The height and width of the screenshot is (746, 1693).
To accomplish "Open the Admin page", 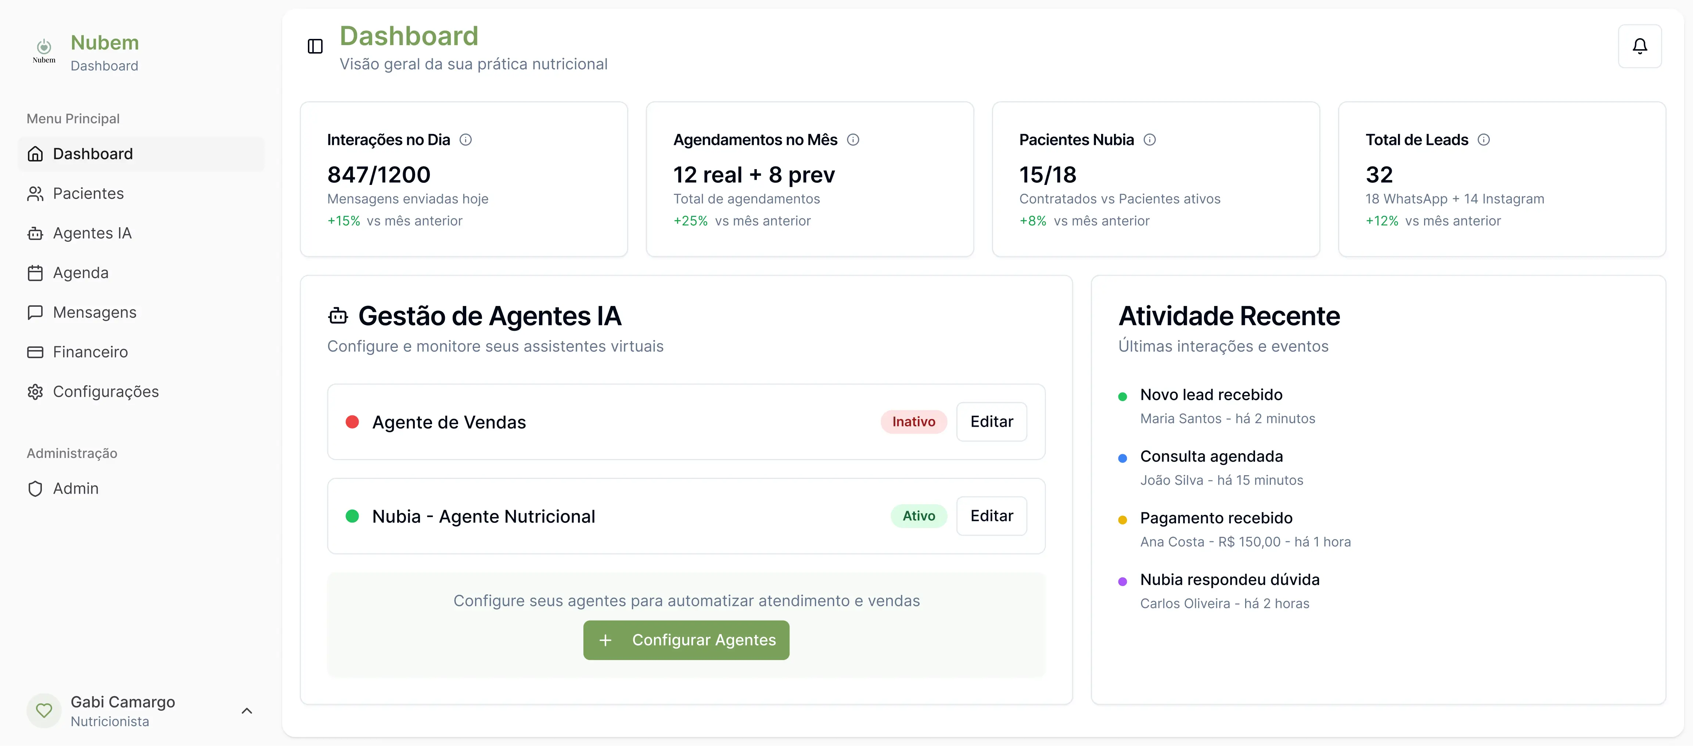I will [x=76, y=489].
